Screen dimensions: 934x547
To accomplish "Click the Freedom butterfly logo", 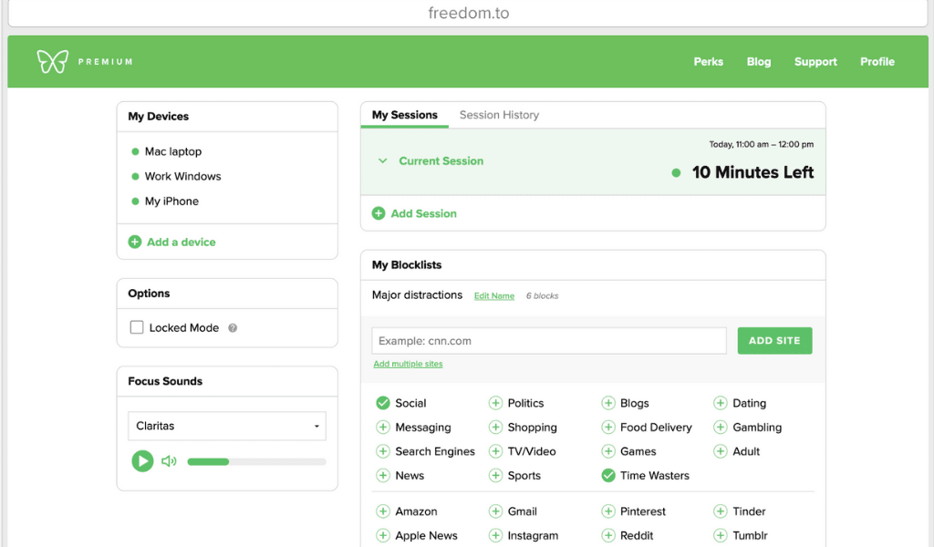I will coord(52,61).
